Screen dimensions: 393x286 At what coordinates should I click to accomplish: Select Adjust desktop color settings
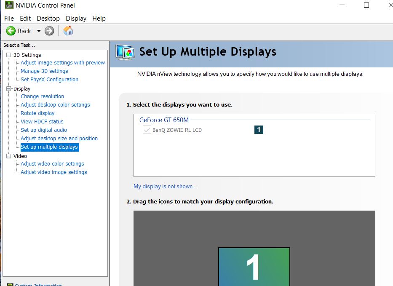(55, 105)
